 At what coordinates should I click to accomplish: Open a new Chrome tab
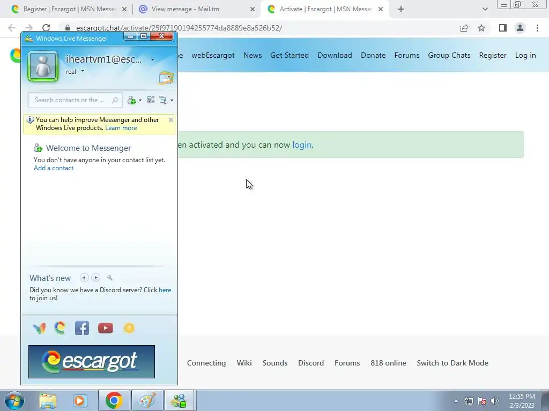point(401,10)
